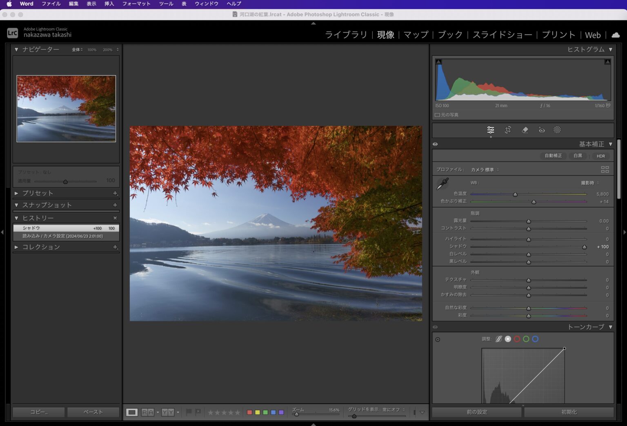Collapse the ヒストグラム panel
The image size is (627, 426).
tap(611, 49)
